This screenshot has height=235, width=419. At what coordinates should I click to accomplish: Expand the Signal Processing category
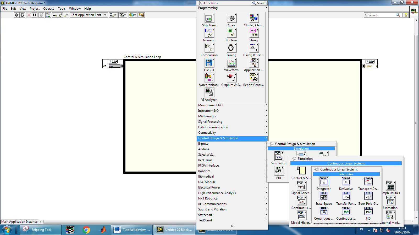(232, 122)
